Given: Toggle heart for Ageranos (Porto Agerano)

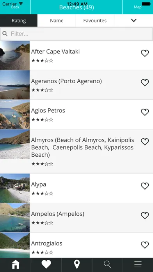Looking at the screenshot, I should coord(145,83).
